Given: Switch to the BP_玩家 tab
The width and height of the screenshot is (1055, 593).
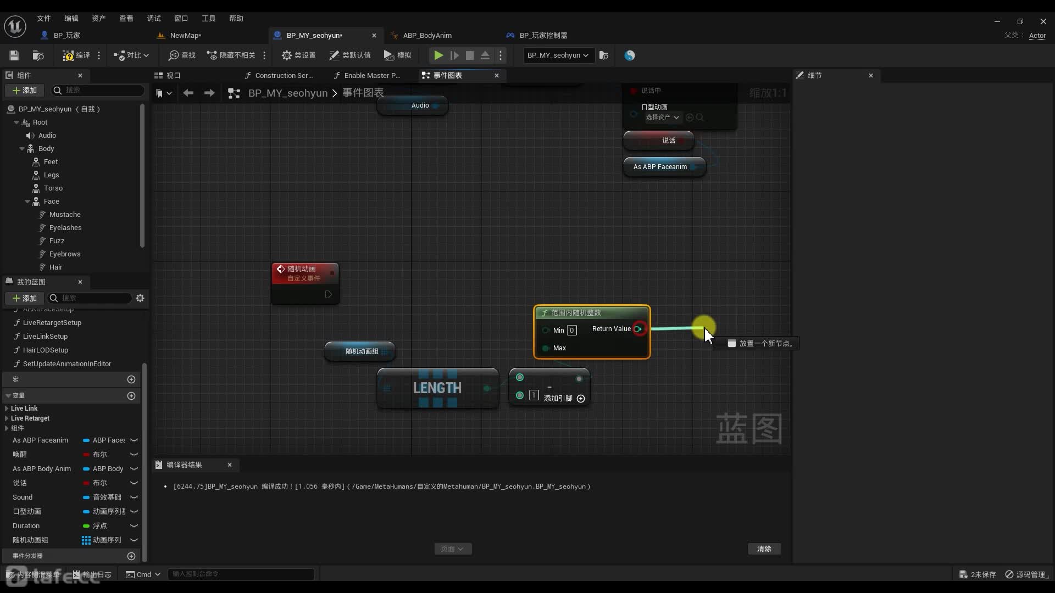Looking at the screenshot, I should coord(67,36).
